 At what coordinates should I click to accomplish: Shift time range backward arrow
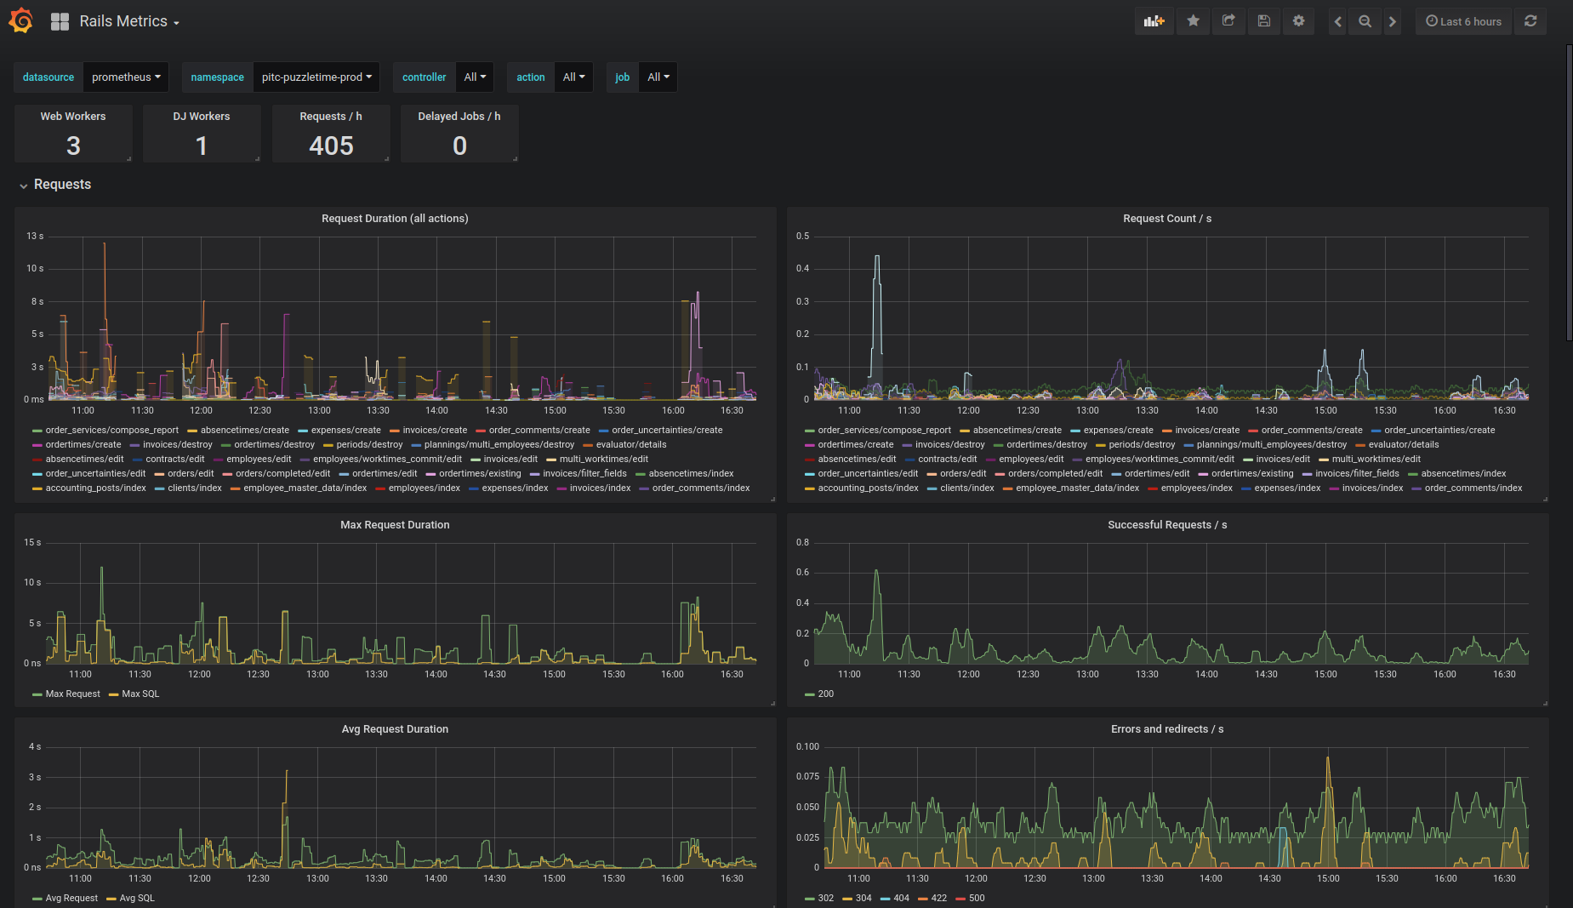point(1338,21)
